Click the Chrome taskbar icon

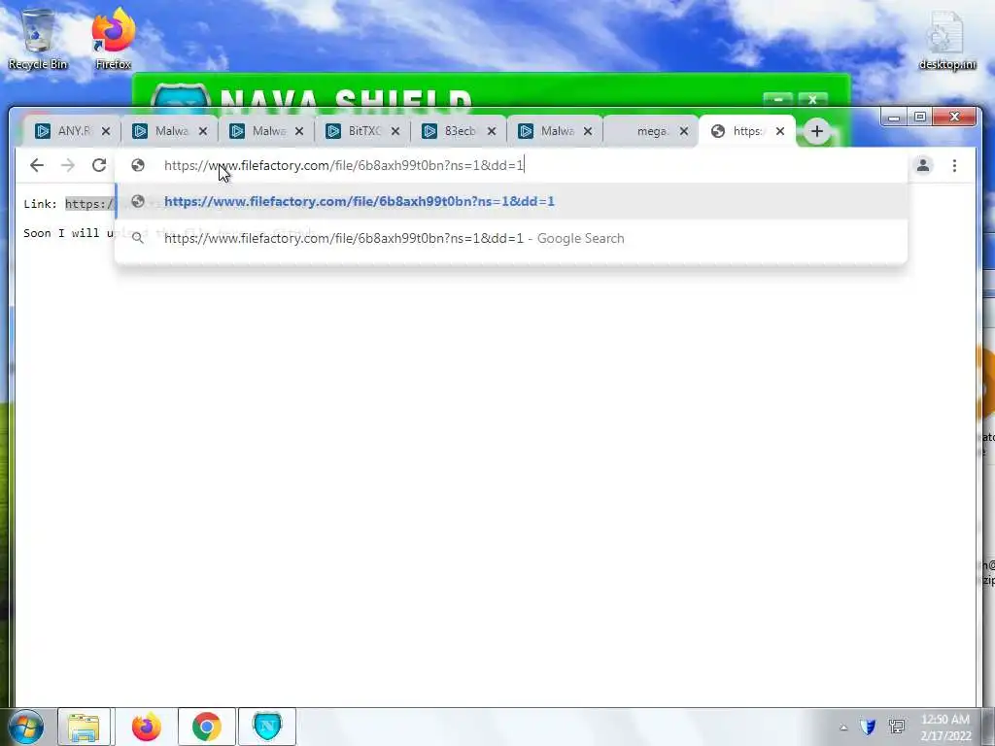(x=207, y=727)
